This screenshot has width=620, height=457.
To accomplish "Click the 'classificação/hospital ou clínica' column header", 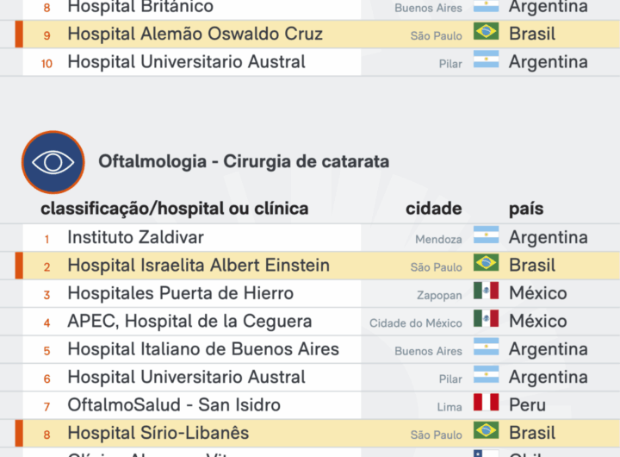I will coord(174,209).
